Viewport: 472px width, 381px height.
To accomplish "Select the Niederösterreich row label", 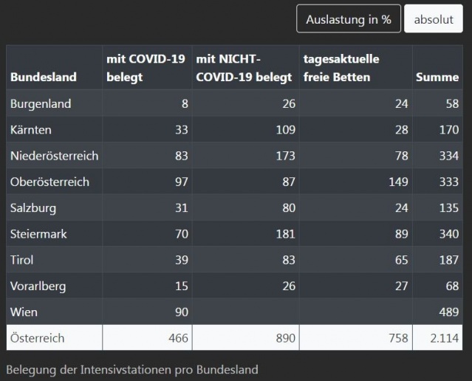I will (54, 156).
